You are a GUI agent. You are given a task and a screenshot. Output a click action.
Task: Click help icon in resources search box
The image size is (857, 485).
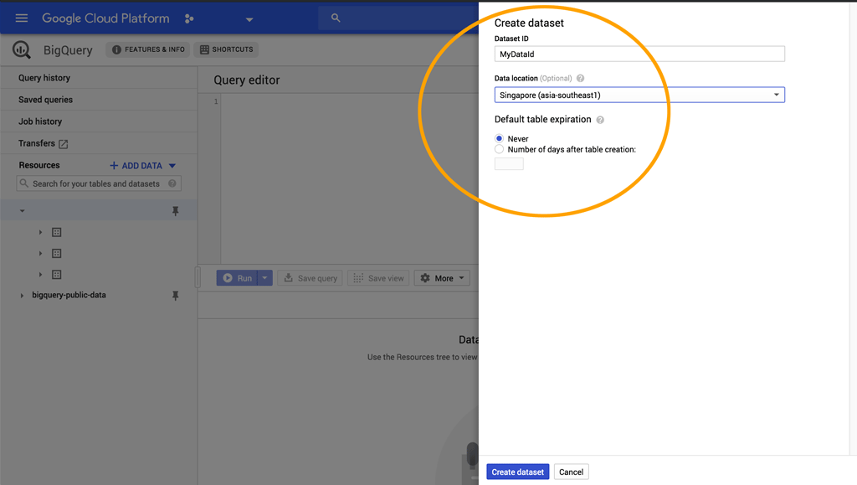[x=172, y=183]
